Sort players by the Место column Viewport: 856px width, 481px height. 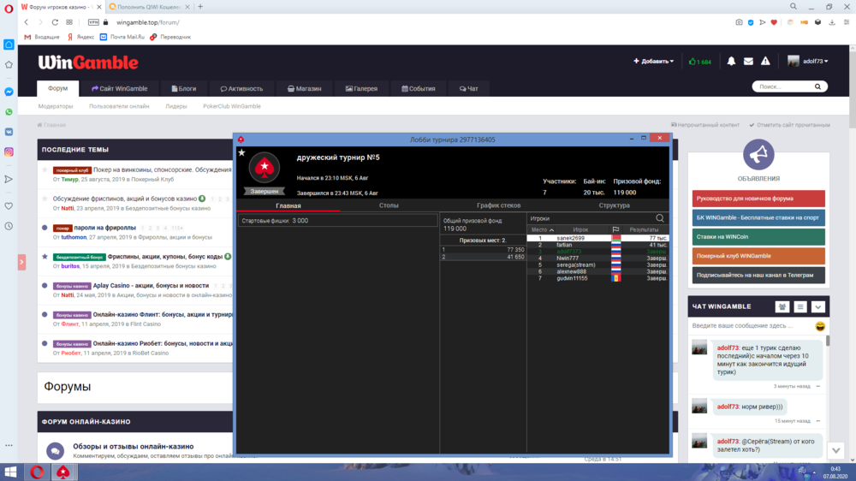coord(542,229)
